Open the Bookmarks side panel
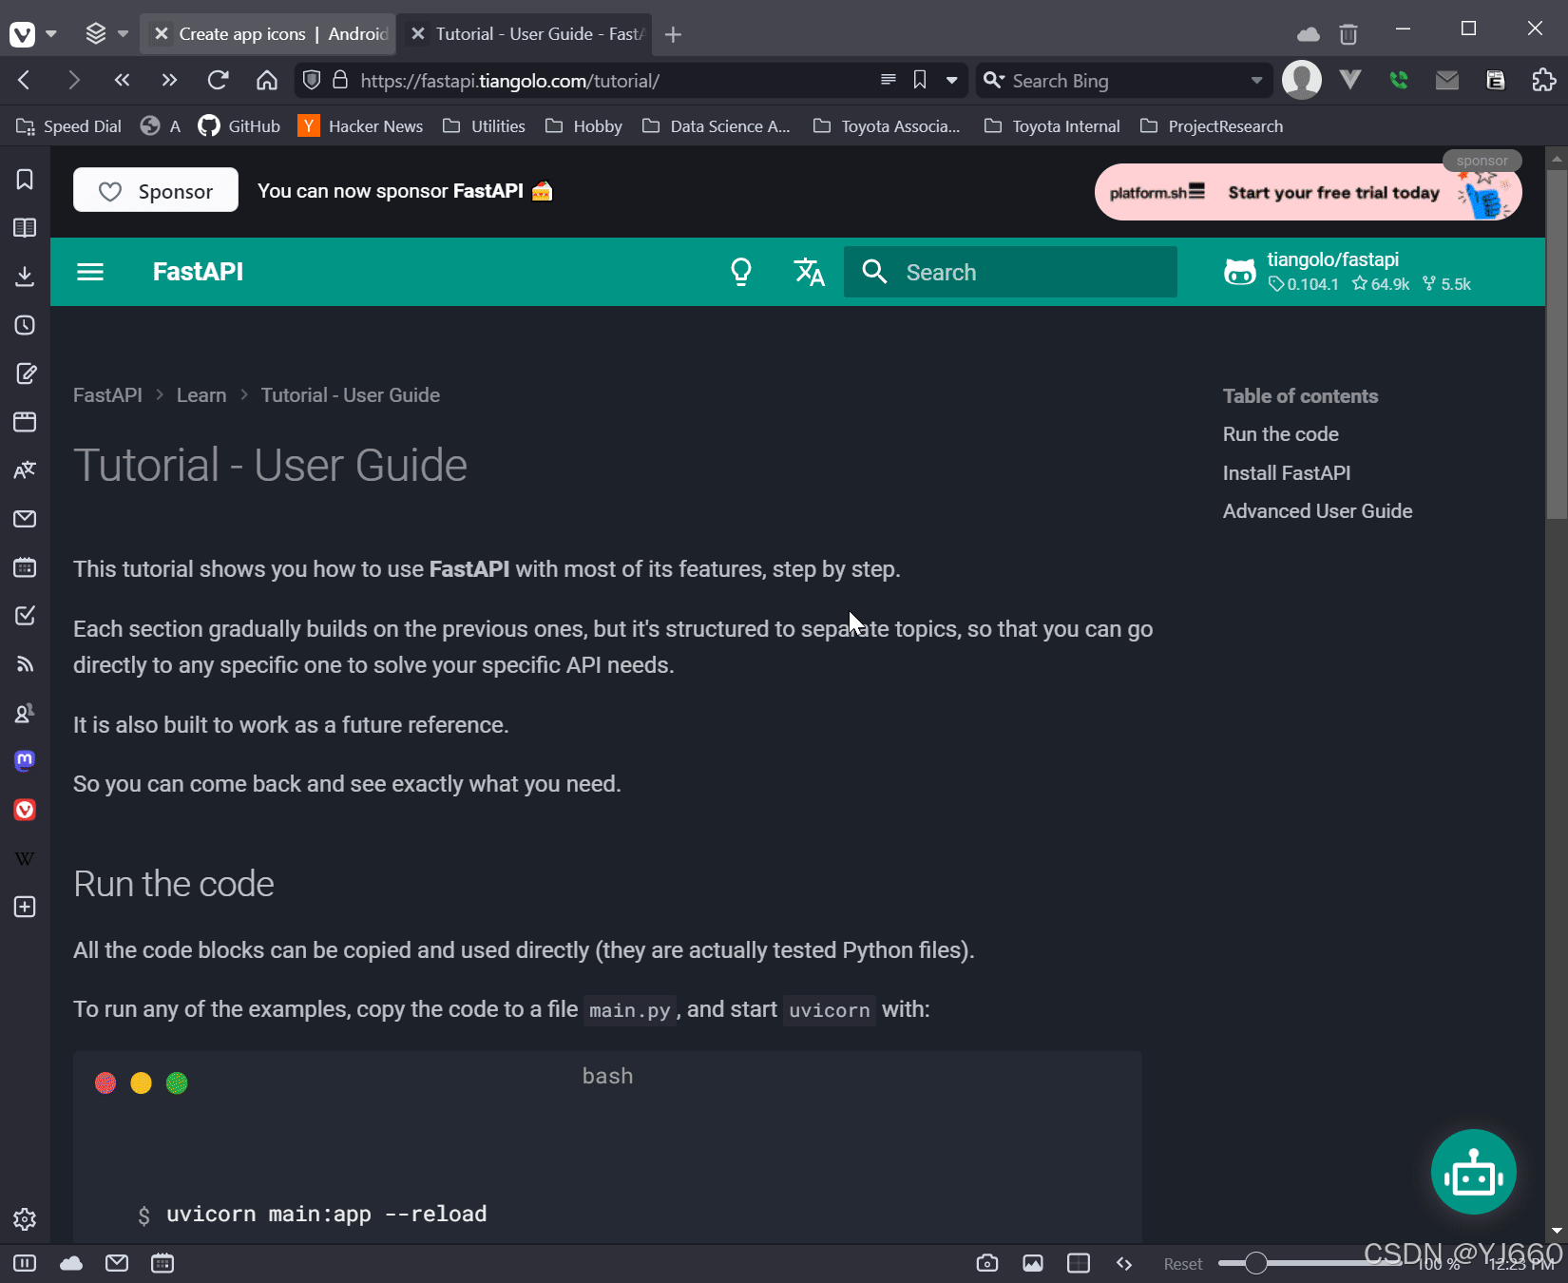The height and width of the screenshot is (1283, 1568). pyautogui.click(x=25, y=180)
